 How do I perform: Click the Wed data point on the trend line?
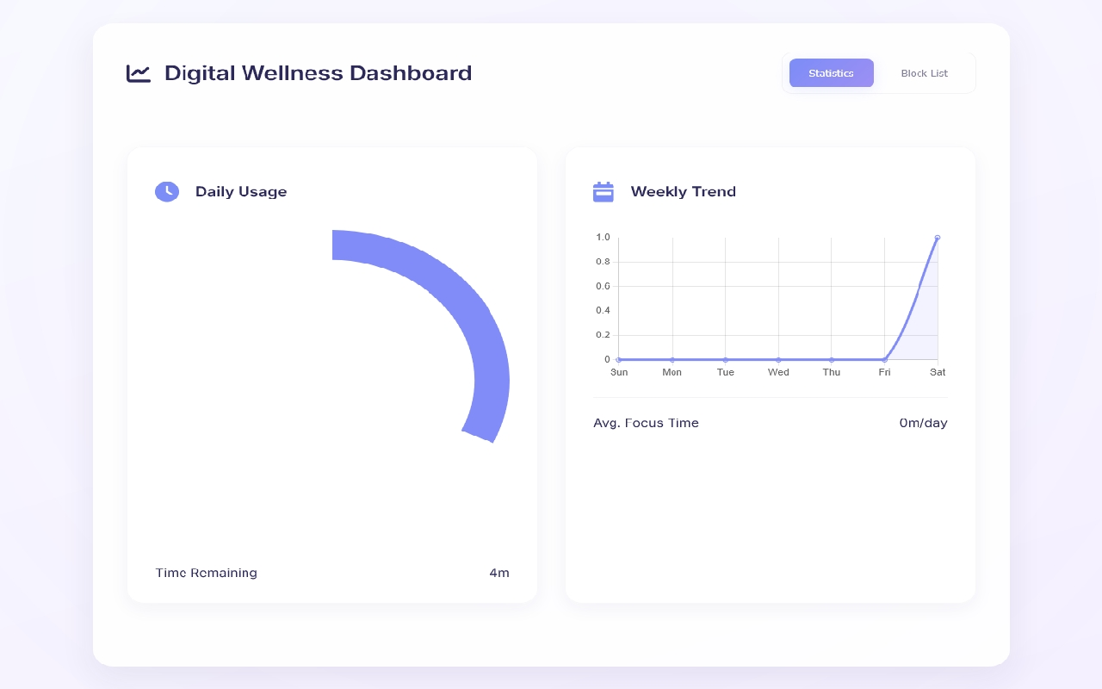[x=778, y=359]
